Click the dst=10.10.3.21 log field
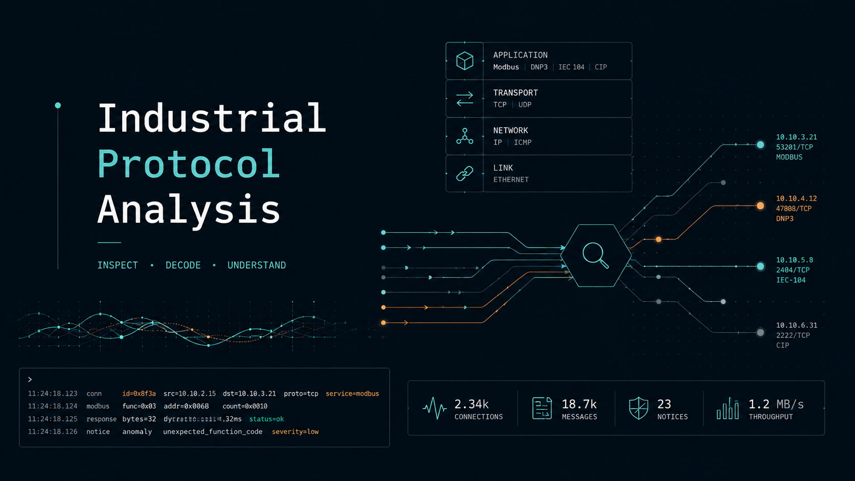 click(249, 394)
